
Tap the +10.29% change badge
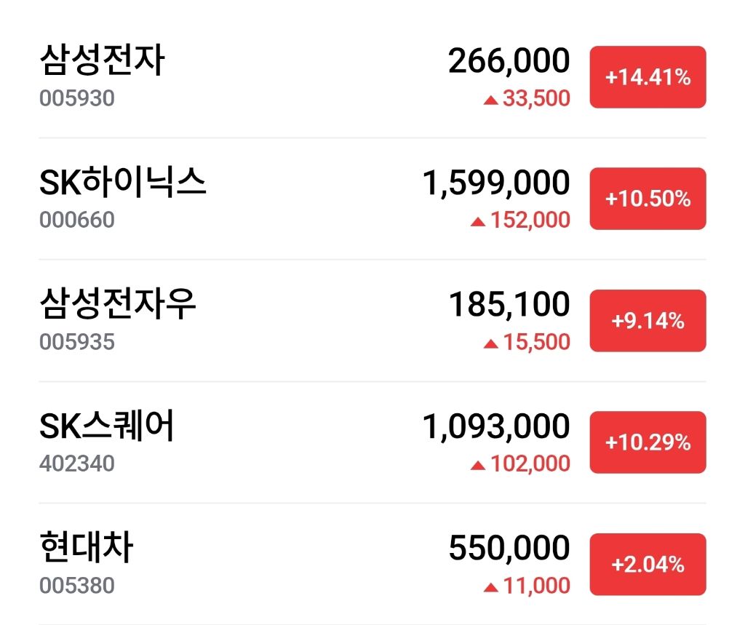tap(648, 442)
